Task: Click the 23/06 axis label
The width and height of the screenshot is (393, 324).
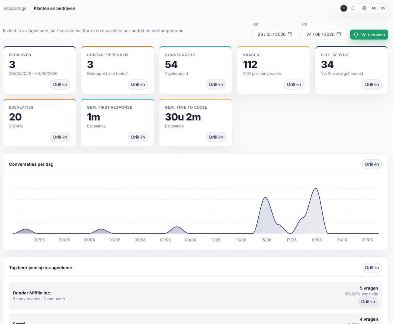Action: [367, 240]
